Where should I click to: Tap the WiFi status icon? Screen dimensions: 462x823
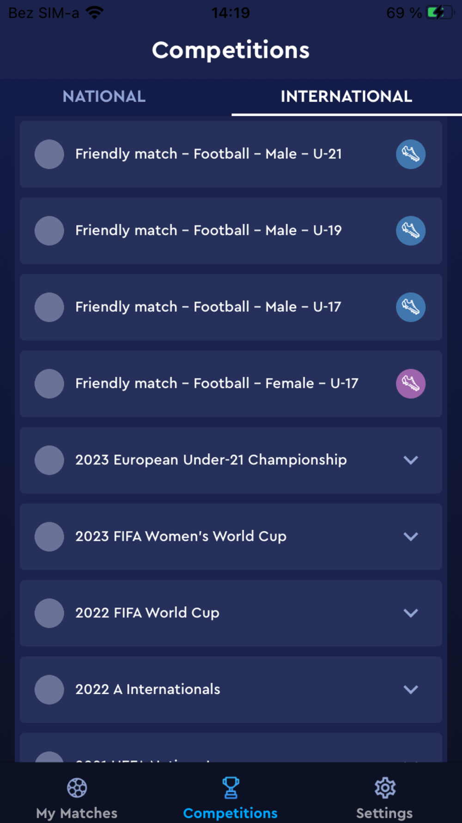tap(95, 12)
